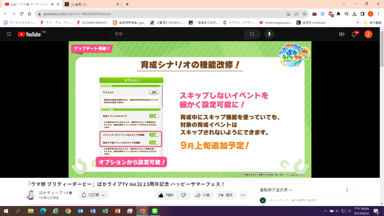Image resolution: width=384 pixels, height=216 pixels.
Task: Install app icon in address bar
Action: 288,14
